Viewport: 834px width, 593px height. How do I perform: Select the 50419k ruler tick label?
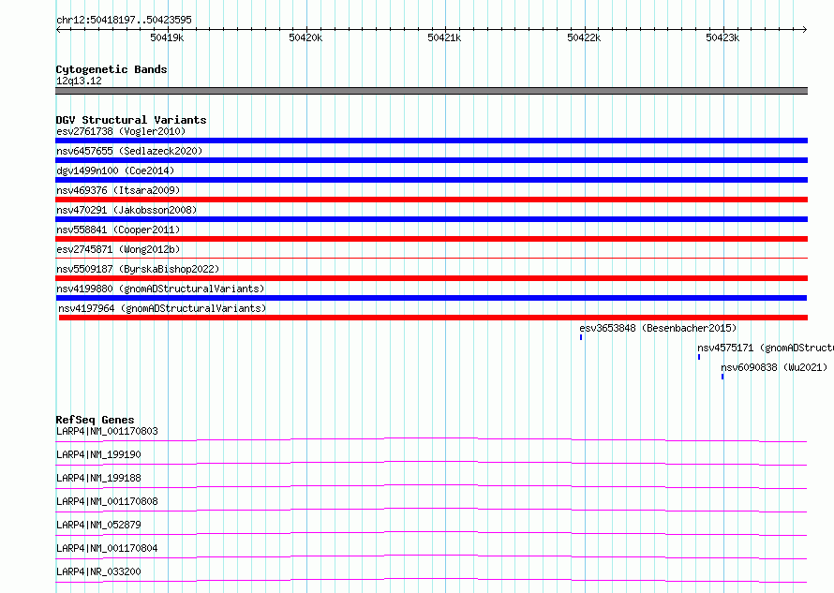tap(167, 37)
